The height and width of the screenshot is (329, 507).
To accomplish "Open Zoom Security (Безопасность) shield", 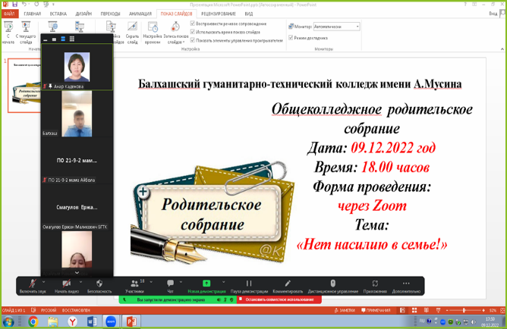I will (99, 284).
